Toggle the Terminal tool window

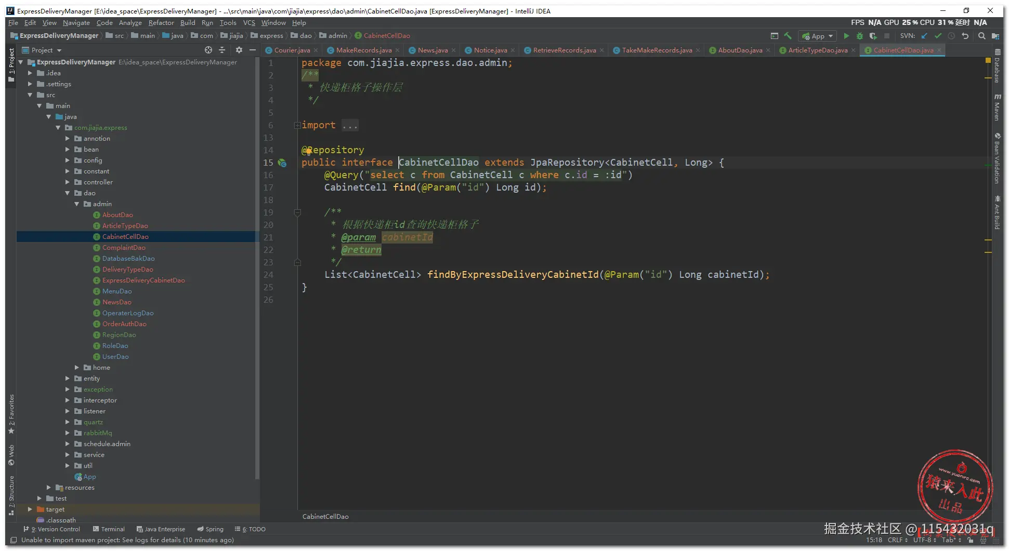click(x=109, y=529)
